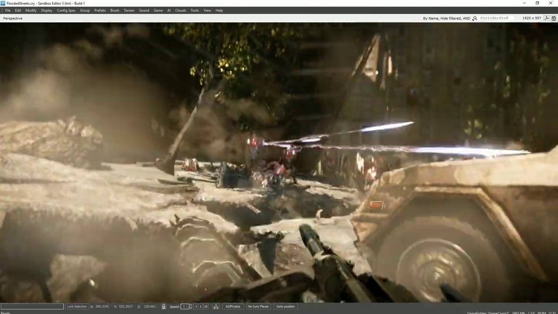
Task: Click the Y coordinate value field
Action: (126, 307)
